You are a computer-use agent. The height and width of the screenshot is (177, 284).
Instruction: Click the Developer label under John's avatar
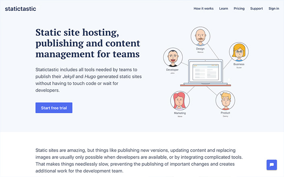click(x=173, y=69)
